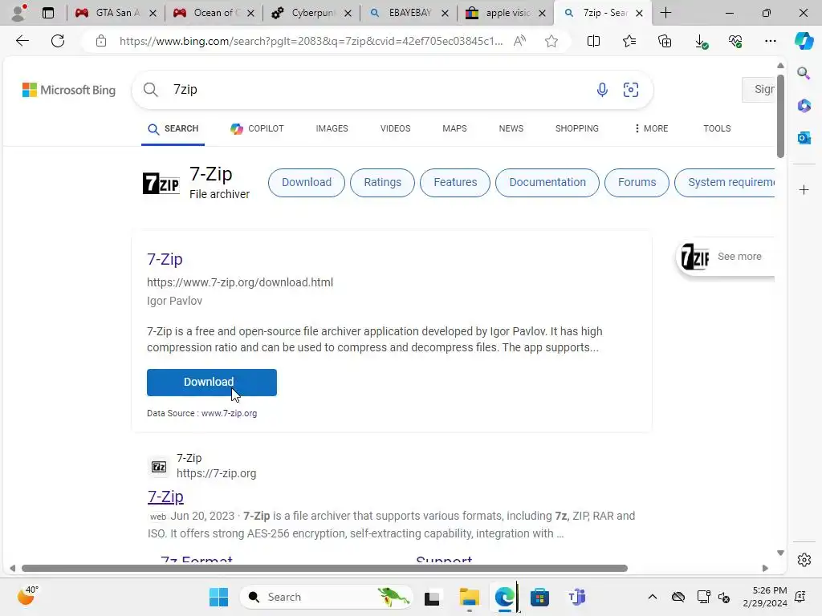Click the System requirements pill chip
This screenshot has height=616, width=822.
[725, 182]
